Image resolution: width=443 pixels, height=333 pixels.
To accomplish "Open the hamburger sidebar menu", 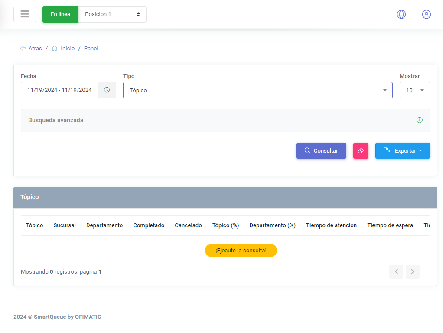I will pos(25,14).
